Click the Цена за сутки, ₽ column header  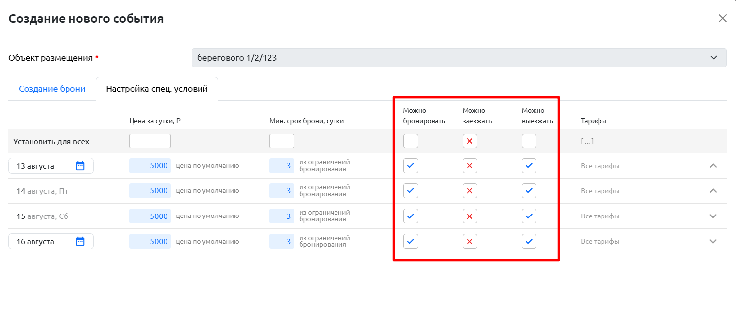pyautogui.click(x=155, y=121)
